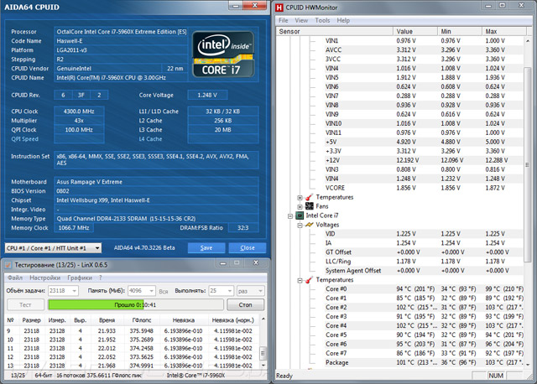Click the disabled Тест button in LinX
537x384 pixels.
[25, 304]
